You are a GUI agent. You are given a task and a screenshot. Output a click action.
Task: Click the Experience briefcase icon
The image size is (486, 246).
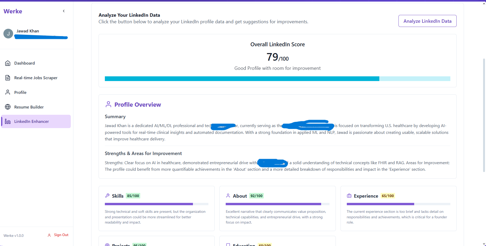(x=349, y=196)
